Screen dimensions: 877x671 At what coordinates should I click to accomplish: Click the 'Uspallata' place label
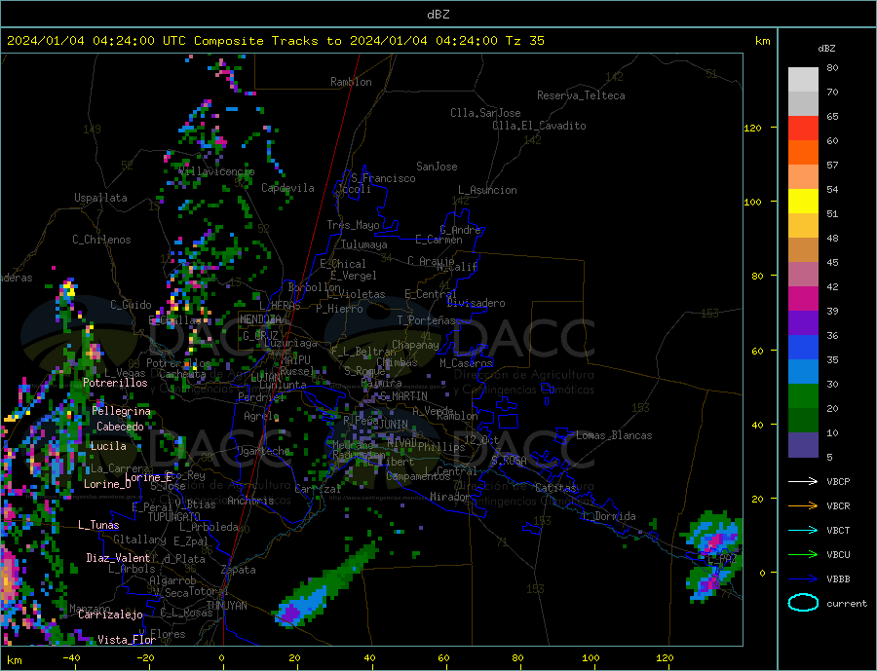[x=100, y=198]
